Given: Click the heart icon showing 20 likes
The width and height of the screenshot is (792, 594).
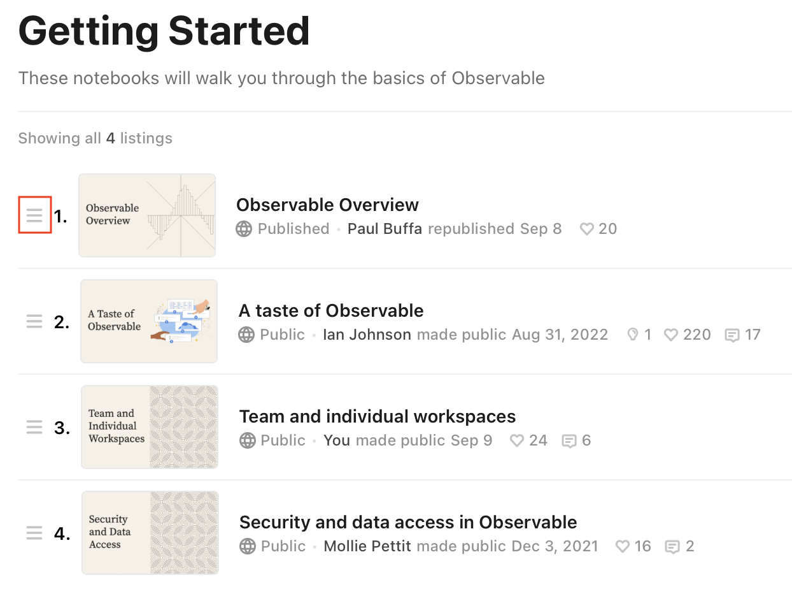Looking at the screenshot, I should click(x=586, y=229).
